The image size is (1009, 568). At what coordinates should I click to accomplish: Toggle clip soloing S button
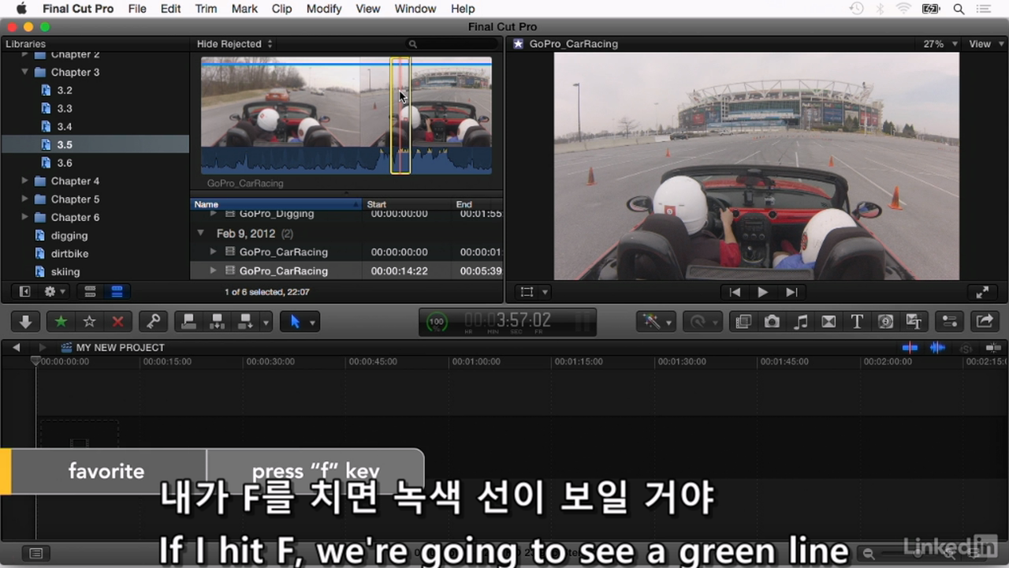point(966,348)
